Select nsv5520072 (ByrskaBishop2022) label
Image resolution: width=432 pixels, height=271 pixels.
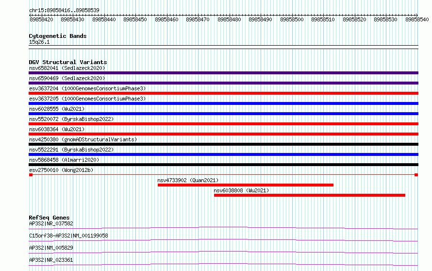point(71,119)
